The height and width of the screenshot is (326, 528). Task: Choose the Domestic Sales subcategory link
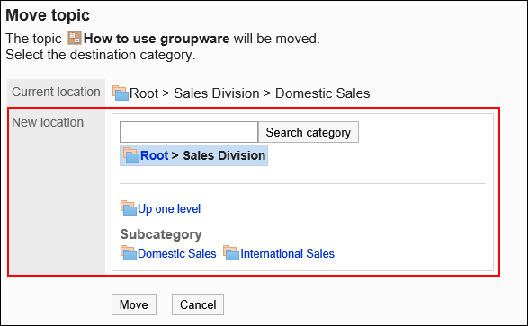(177, 253)
